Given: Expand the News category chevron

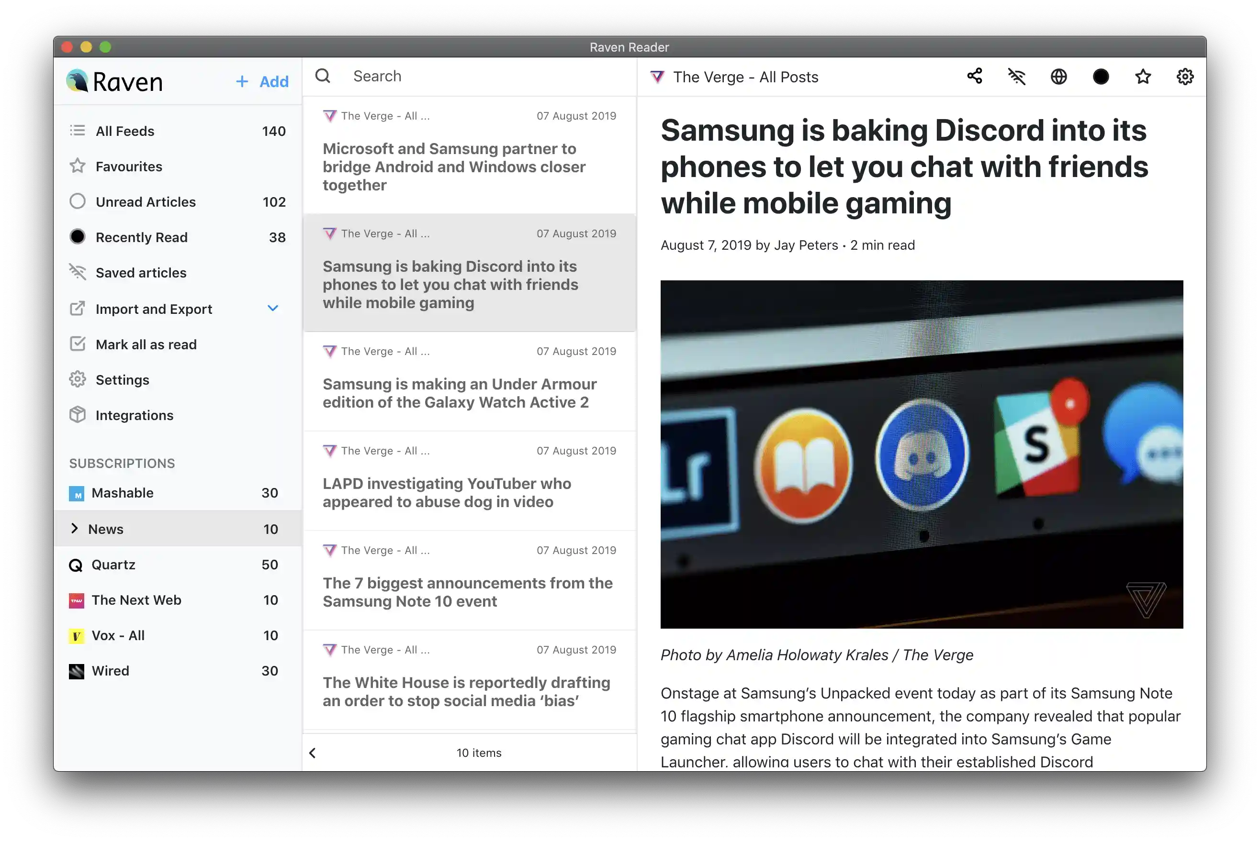Looking at the screenshot, I should coord(75,528).
